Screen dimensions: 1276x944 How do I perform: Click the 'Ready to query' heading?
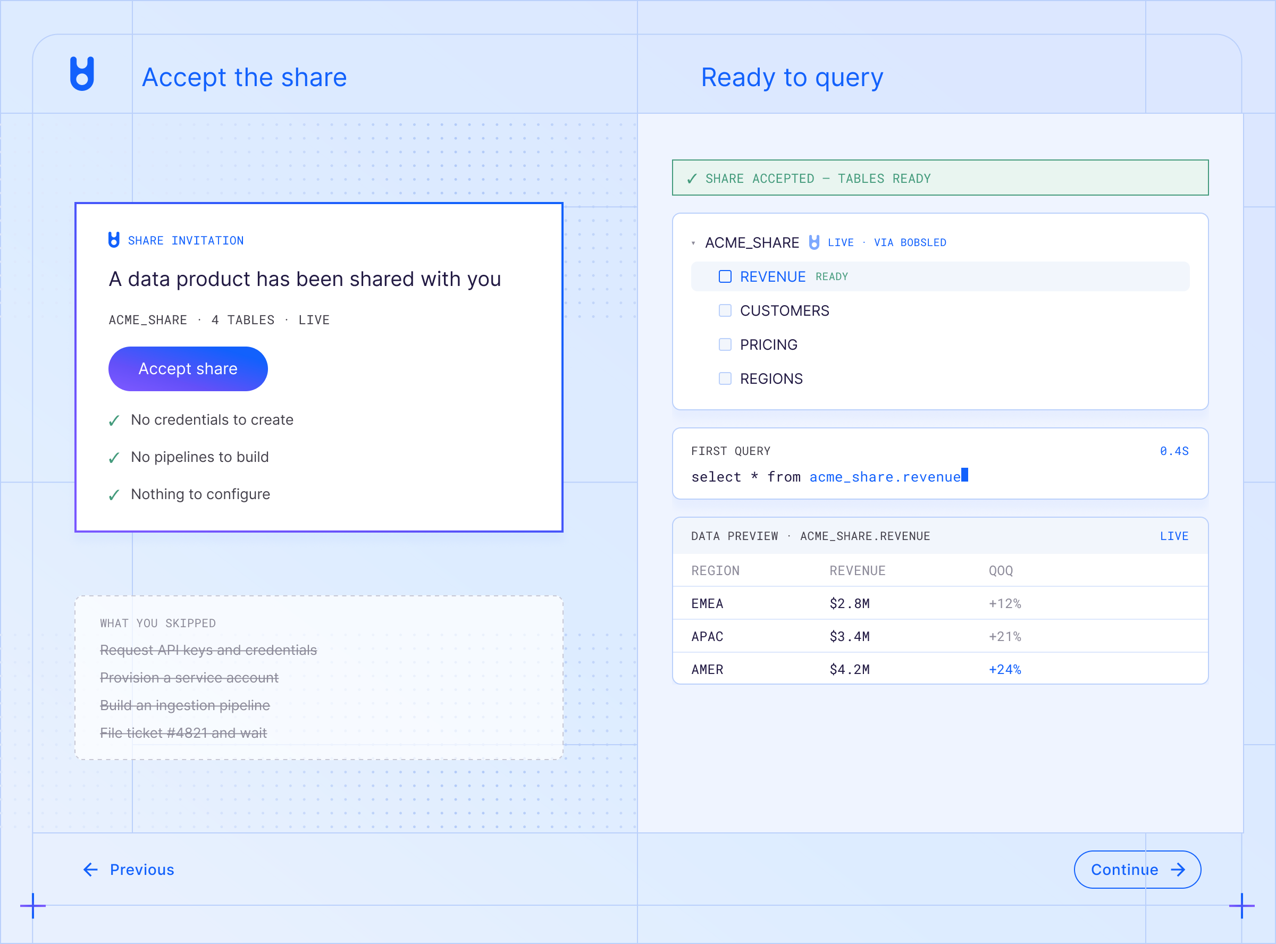(x=792, y=78)
